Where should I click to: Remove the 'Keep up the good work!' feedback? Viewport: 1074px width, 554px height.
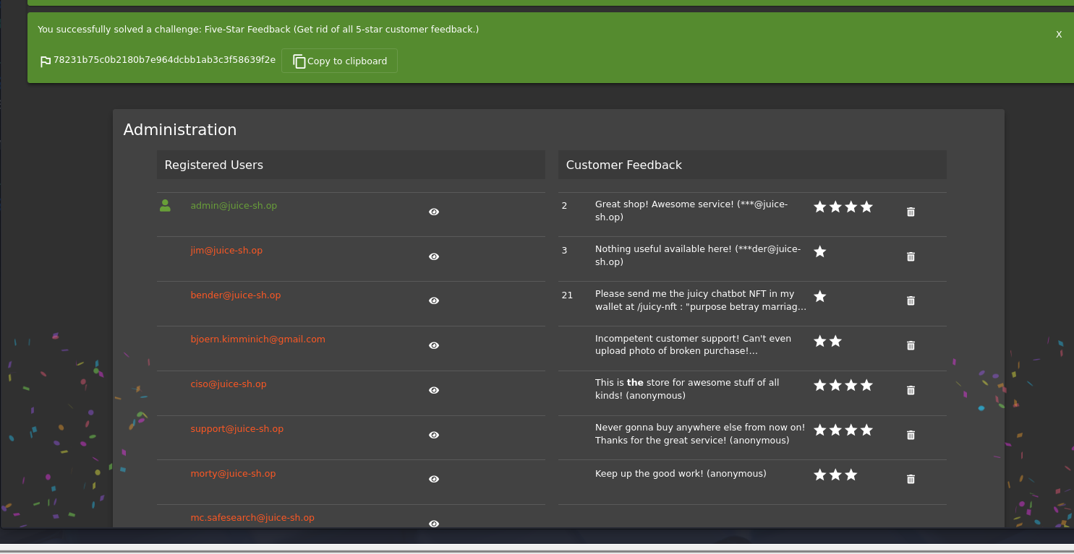(x=911, y=479)
